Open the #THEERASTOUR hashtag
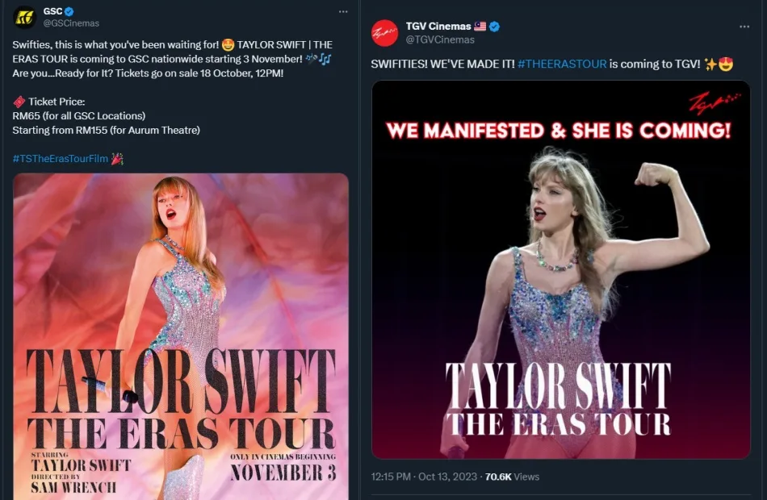Screen dimensions: 767x500 (562, 64)
